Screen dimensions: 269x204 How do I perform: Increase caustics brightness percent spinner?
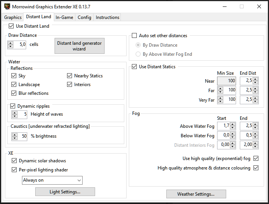pos(15,134)
